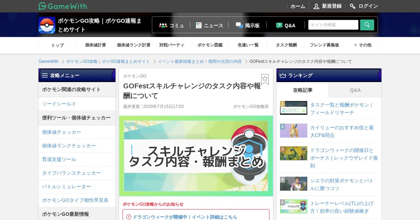The height and width of the screenshot is (220, 420).
Task: Open the フレンド募集板 navigation tab
Action: (324, 45)
